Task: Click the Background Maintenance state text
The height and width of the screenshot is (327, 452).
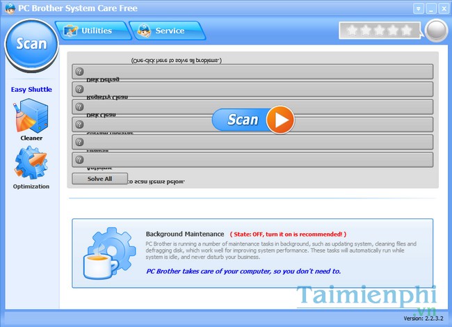Action: pos(288,234)
